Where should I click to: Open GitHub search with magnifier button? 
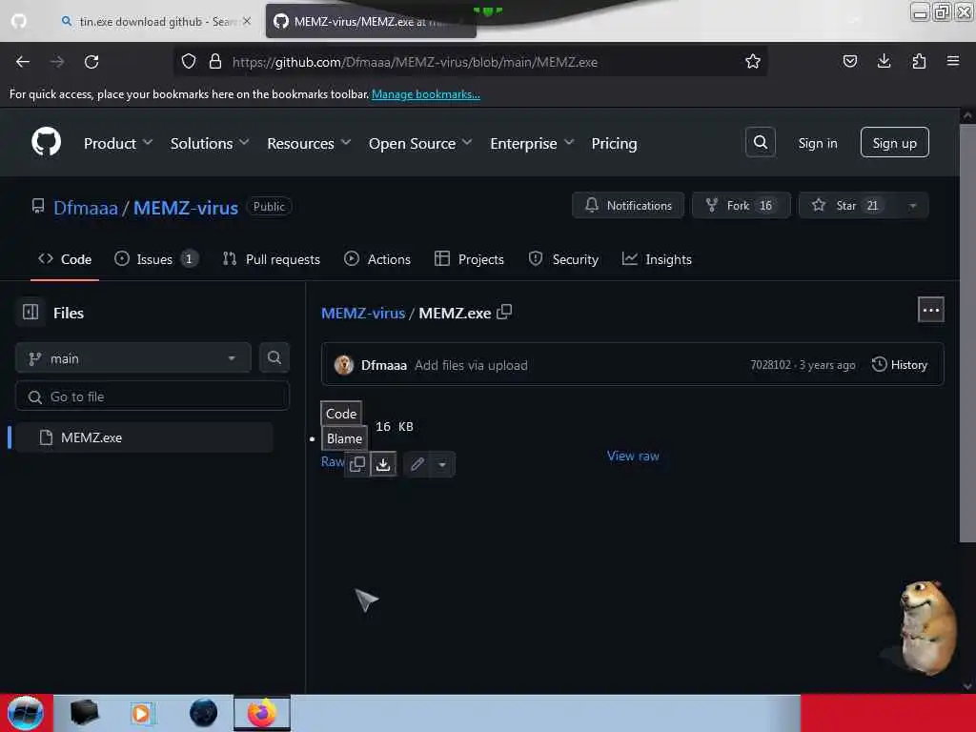760,143
